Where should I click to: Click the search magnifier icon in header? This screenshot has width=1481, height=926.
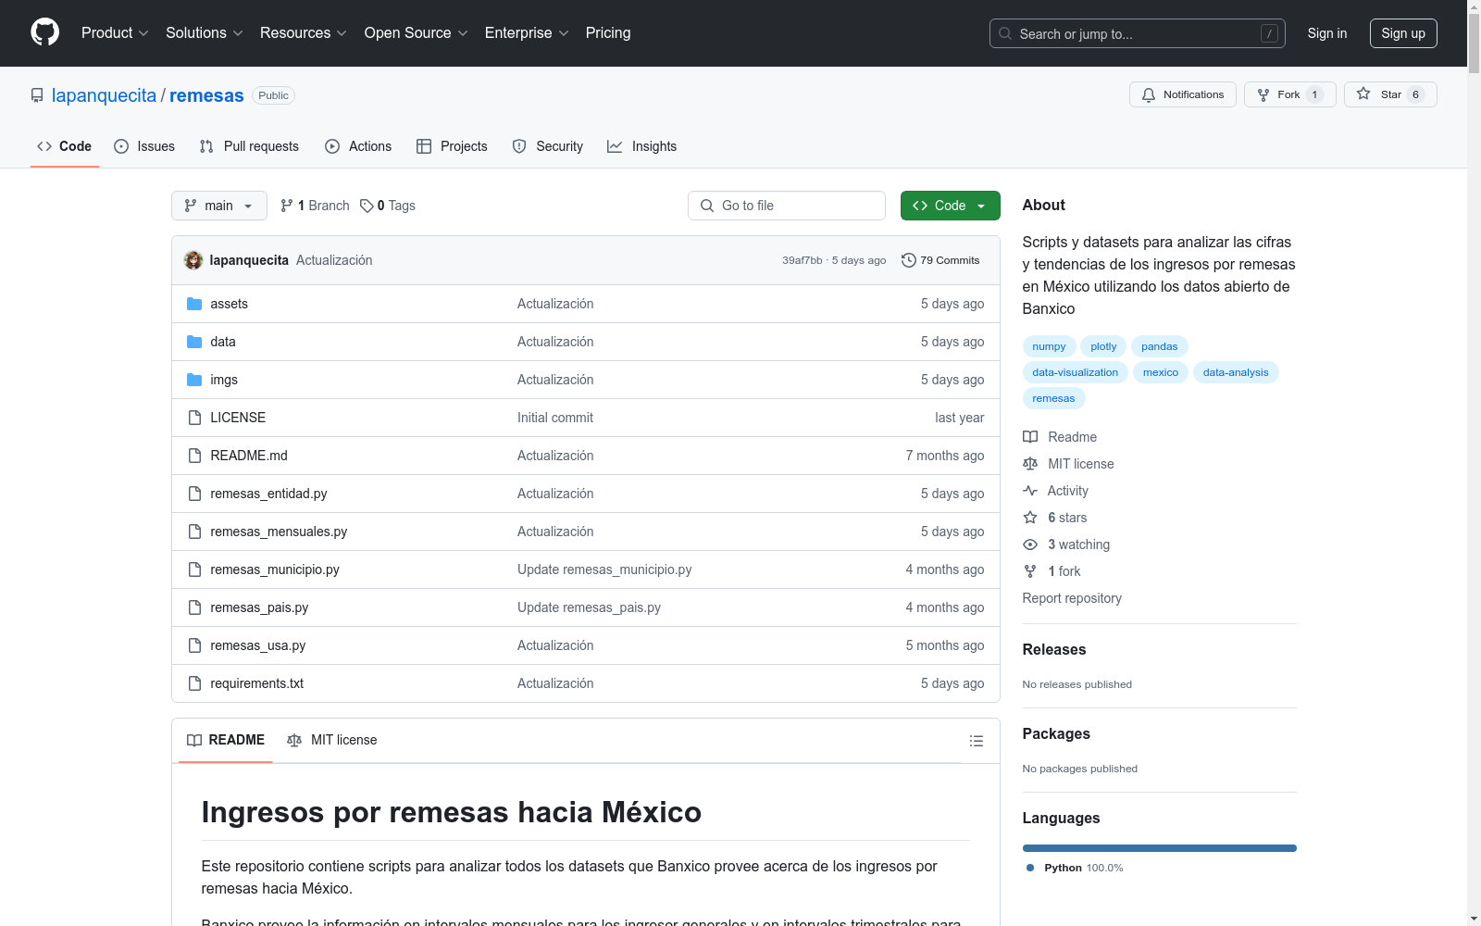tap(1005, 33)
